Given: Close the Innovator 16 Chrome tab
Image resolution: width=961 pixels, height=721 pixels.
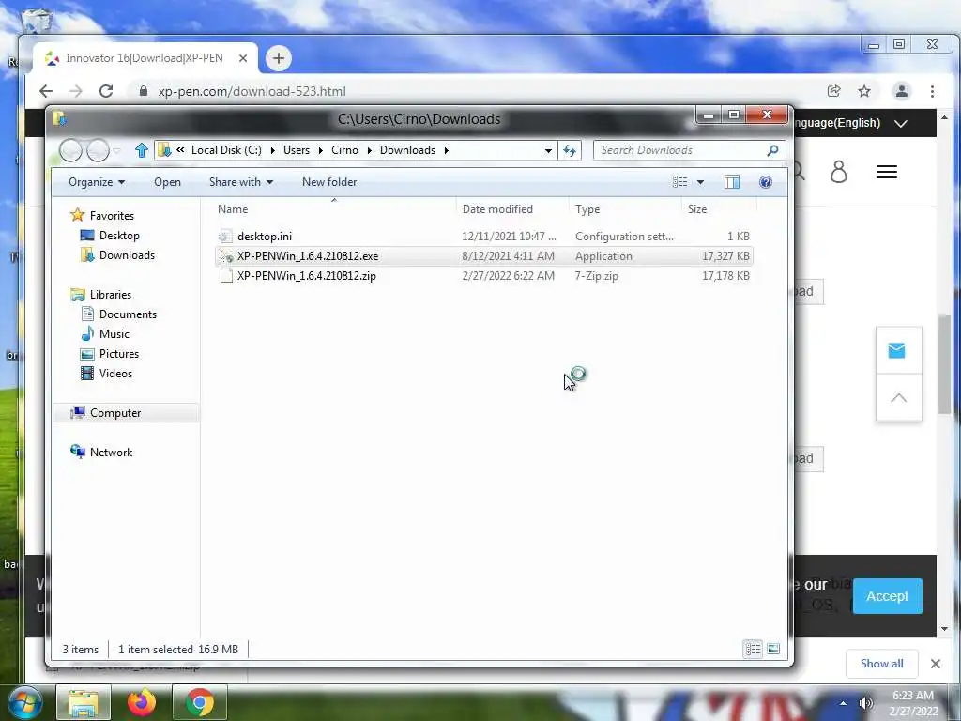Looking at the screenshot, I should pyautogui.click(x=243, y=58).
